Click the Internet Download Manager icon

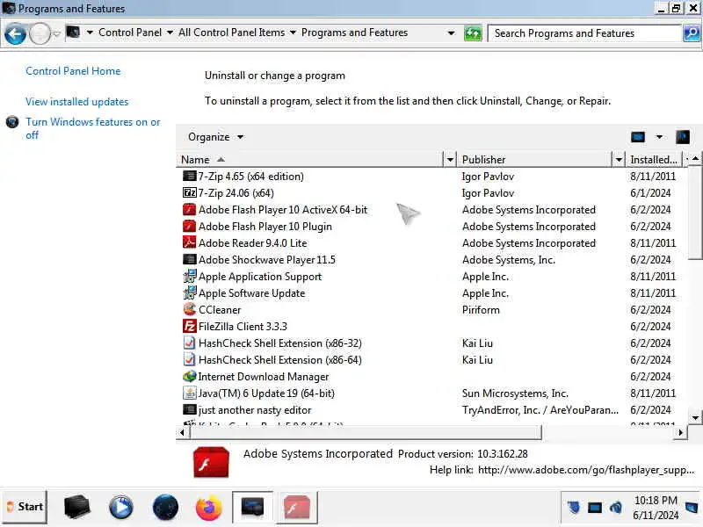click(190, 376)
